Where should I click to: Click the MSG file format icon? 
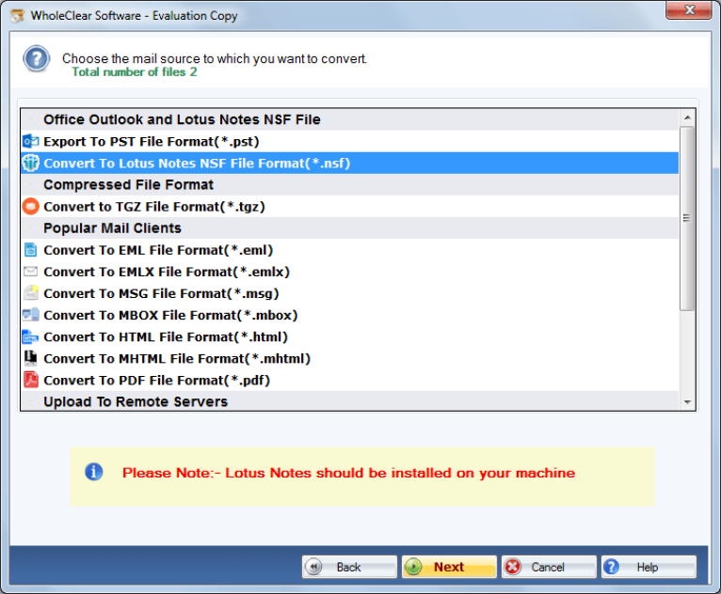[x=30, y=293]
